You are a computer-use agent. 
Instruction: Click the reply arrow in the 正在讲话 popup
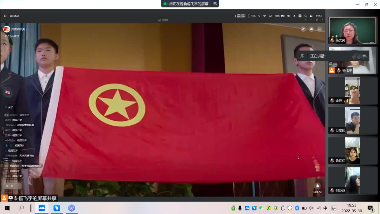[364, 56]
